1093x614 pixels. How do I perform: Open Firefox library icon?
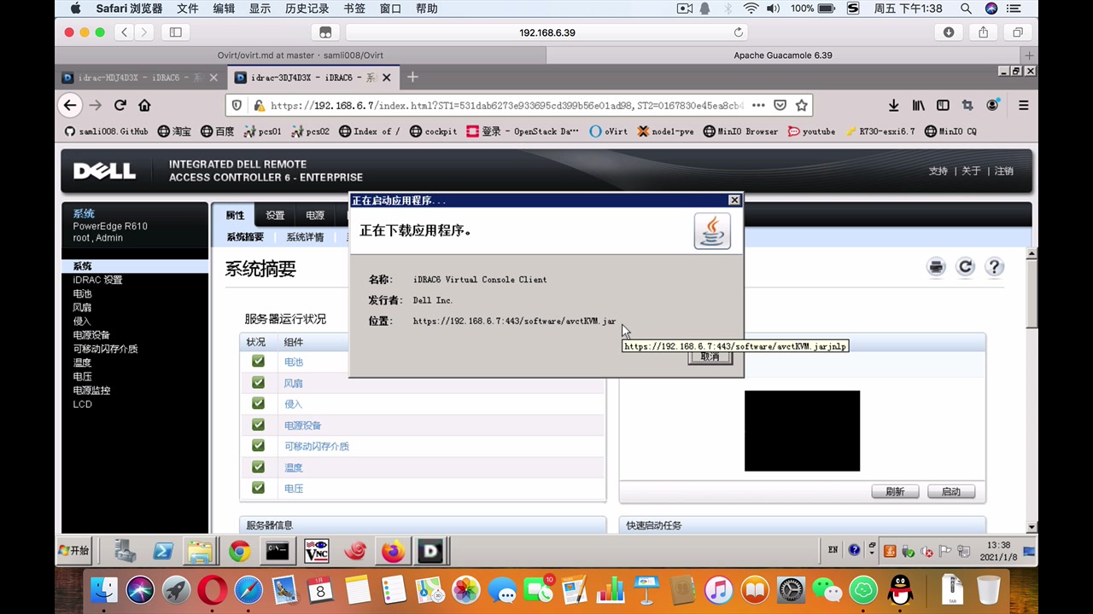pos(918,106)
